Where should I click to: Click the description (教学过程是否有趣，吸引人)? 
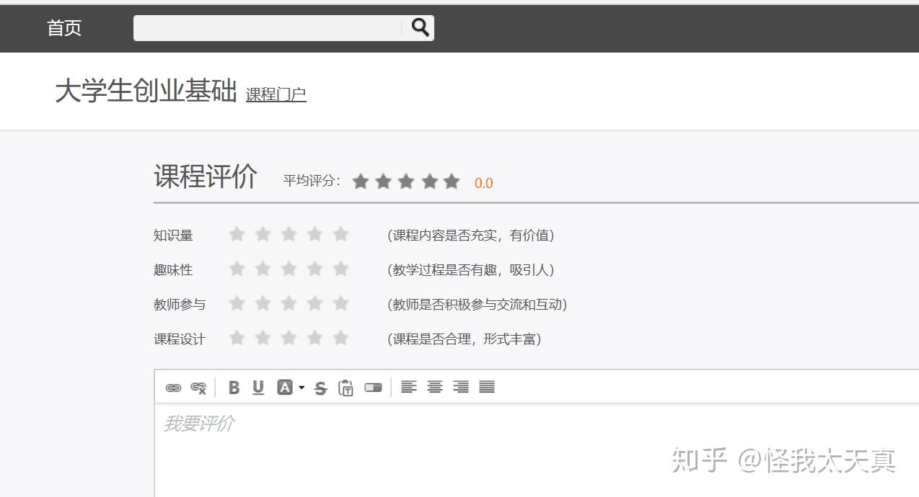(x=471, y=270)
